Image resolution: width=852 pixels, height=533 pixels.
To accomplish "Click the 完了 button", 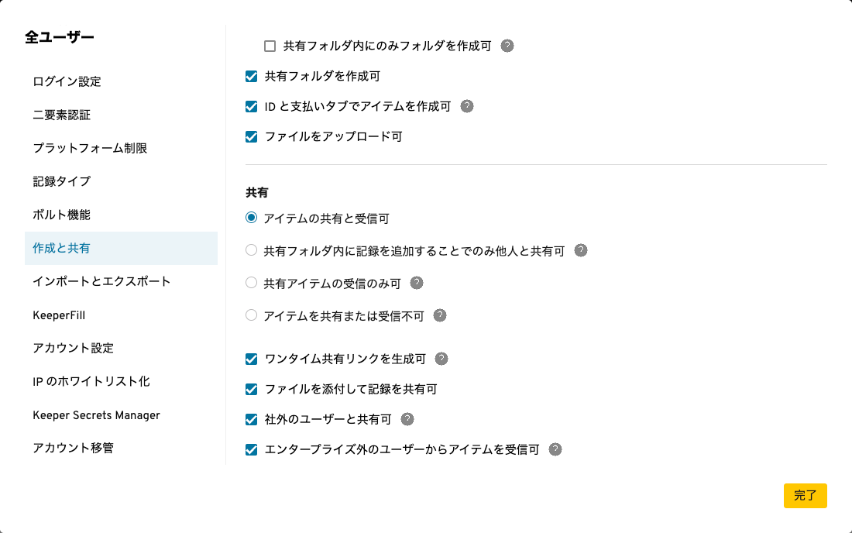I will pyautogui.click(x=805, y=496).
